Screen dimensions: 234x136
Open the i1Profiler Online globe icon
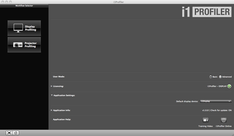pos(223,120)
